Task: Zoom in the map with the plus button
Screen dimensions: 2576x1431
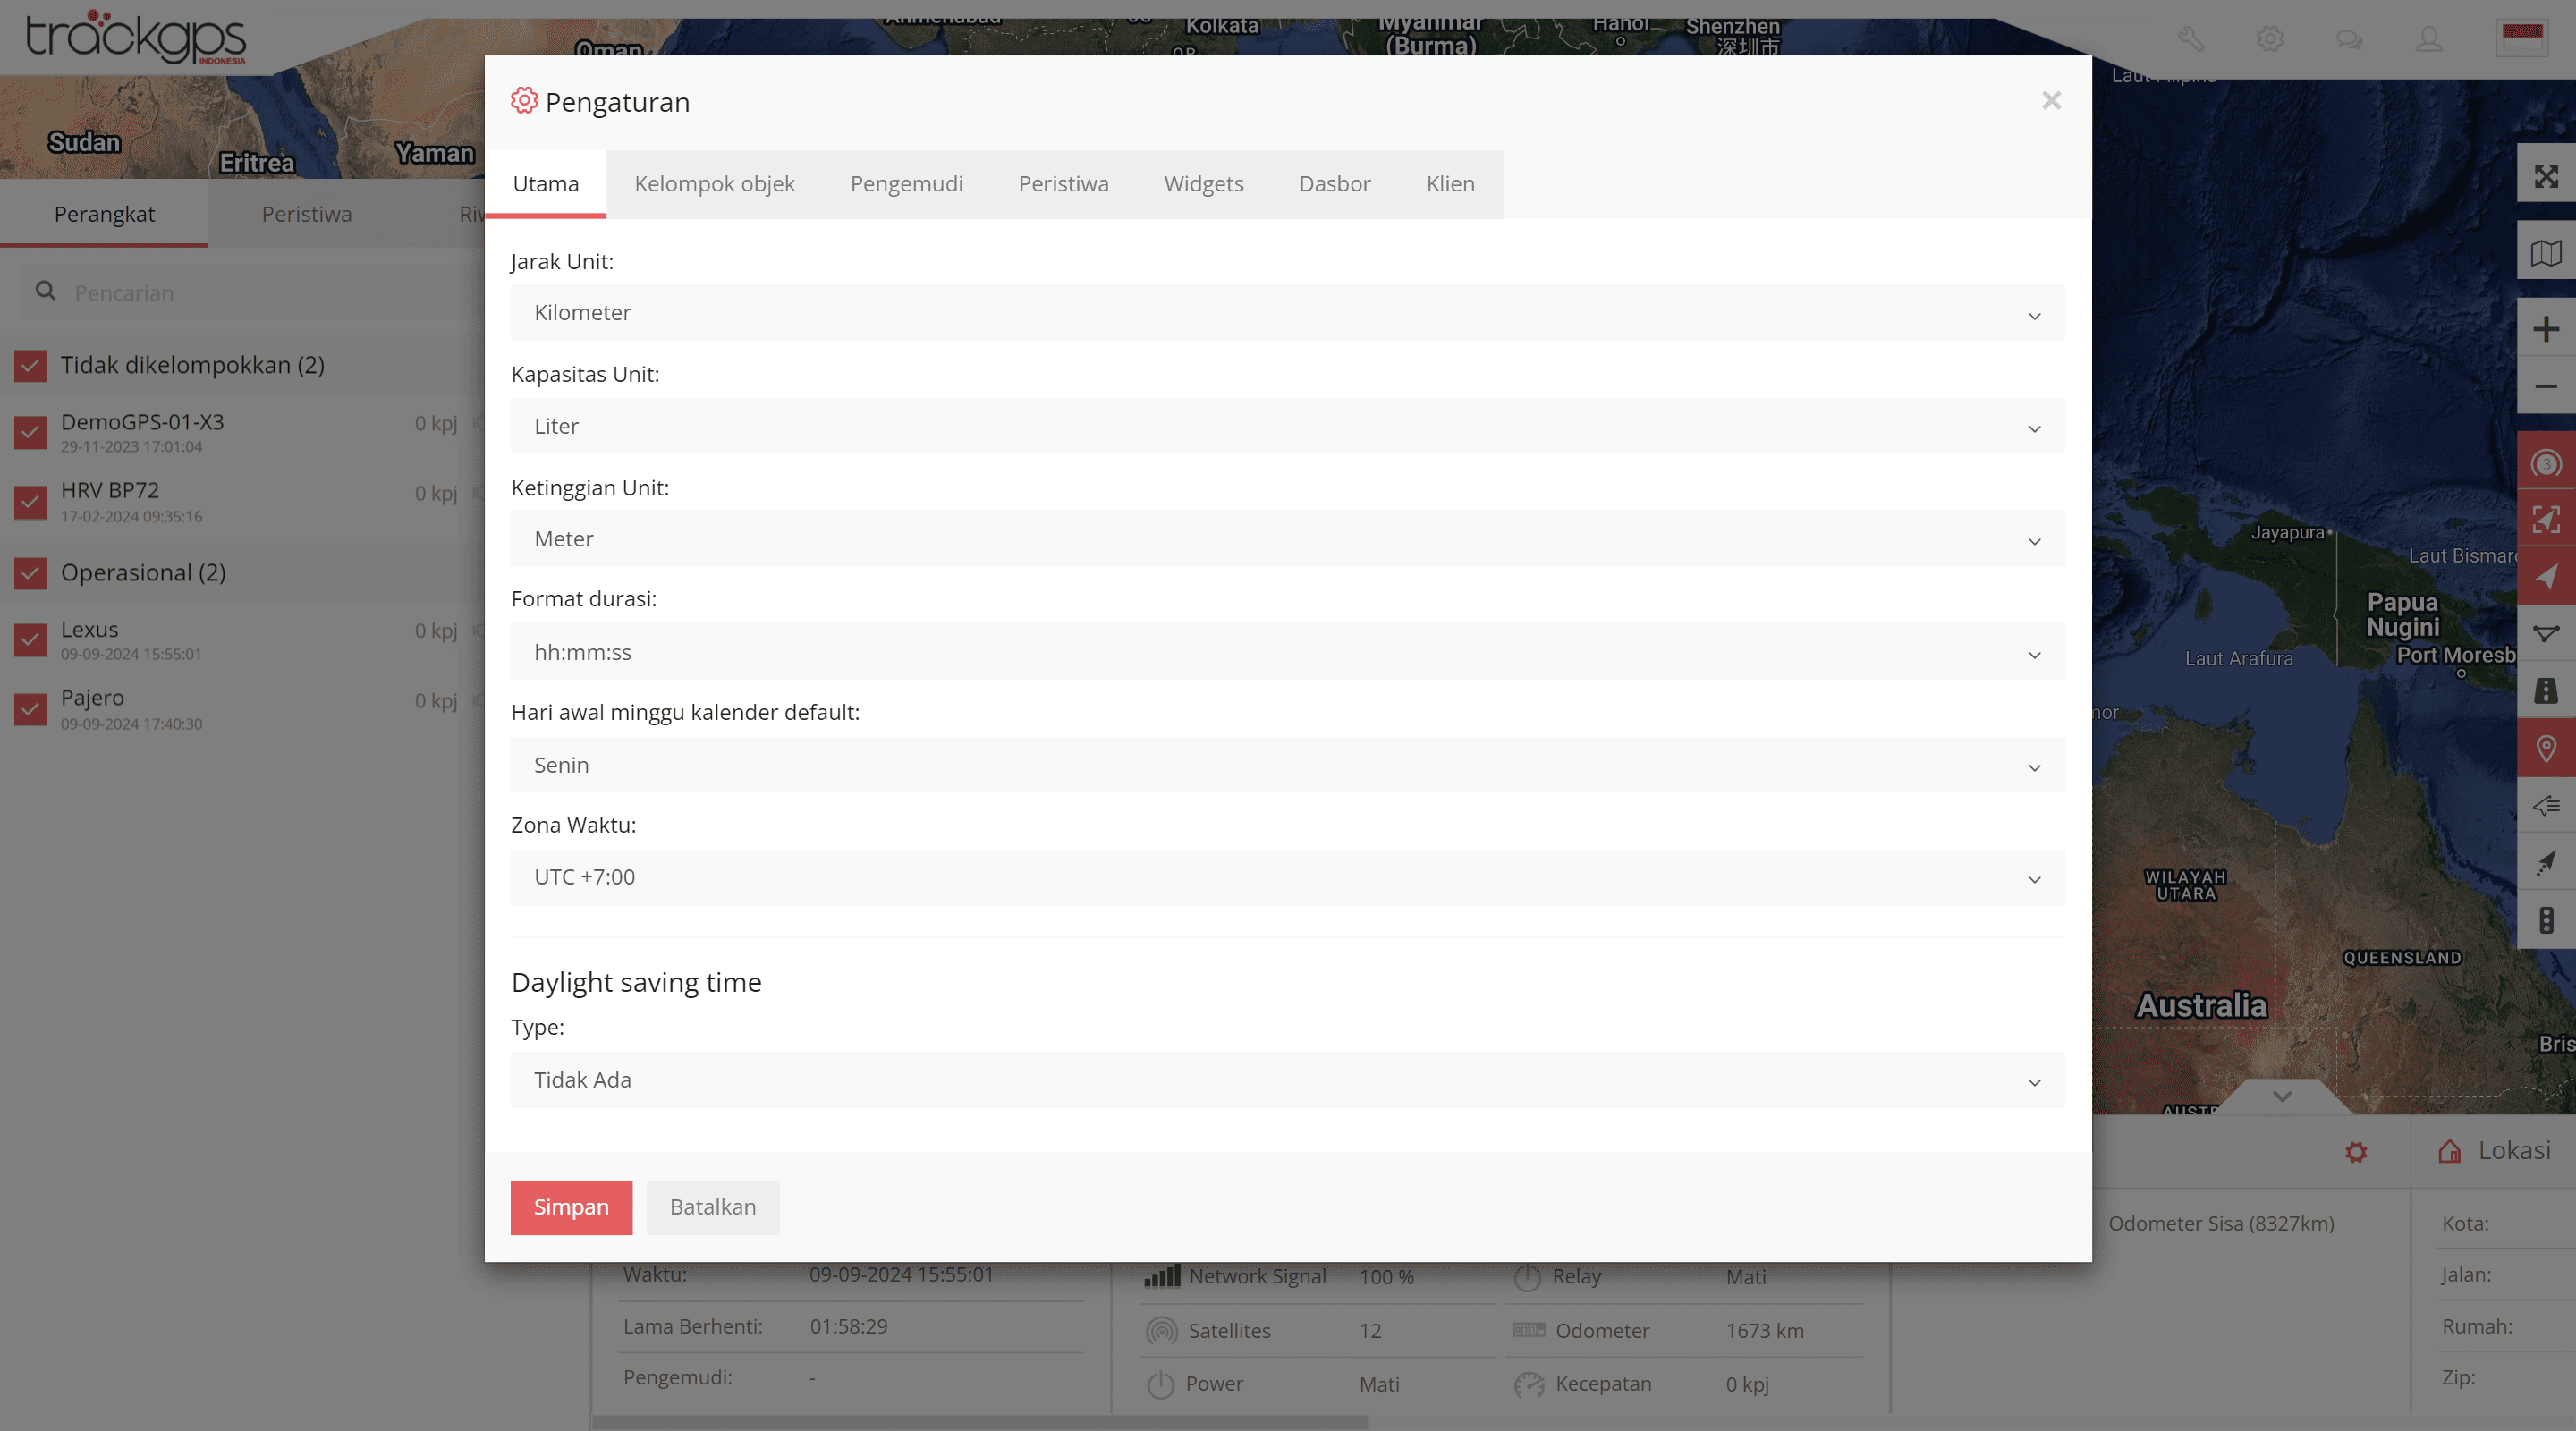Action: 2546,329
